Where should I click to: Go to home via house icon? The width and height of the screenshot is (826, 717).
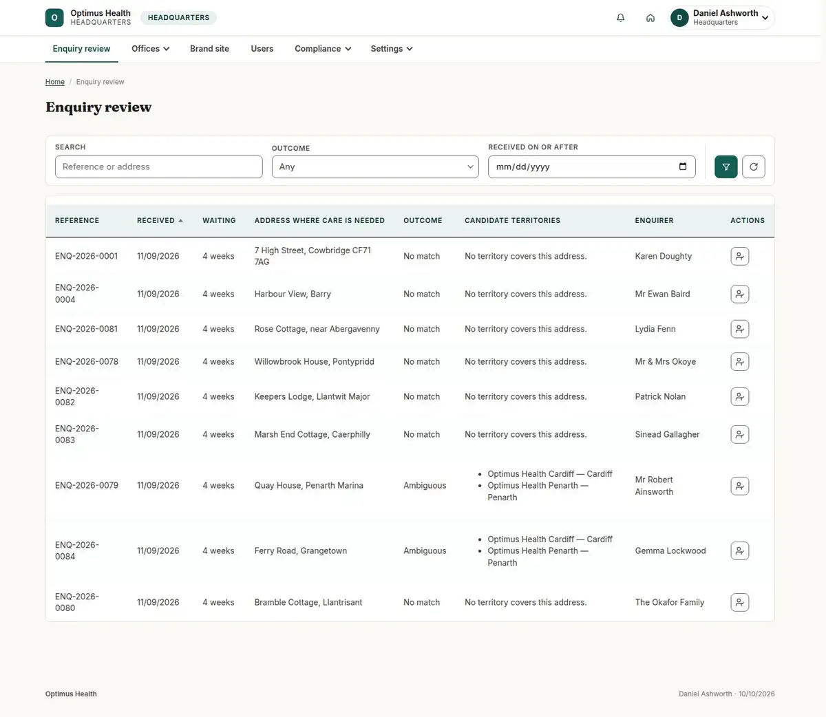click(x=650, y=18)
